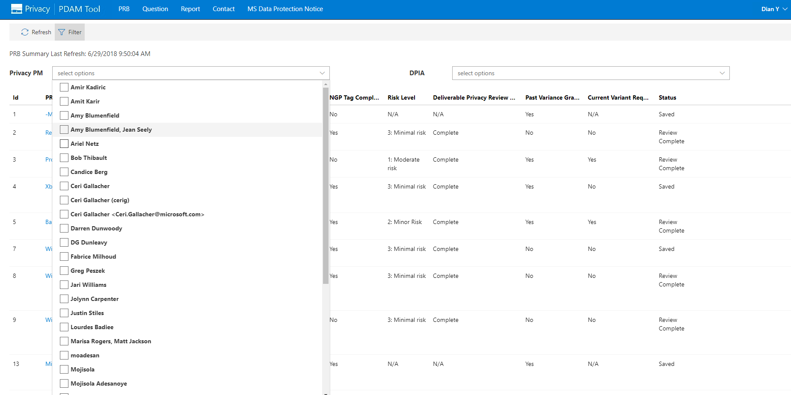Click the Ariel Netz option text
Viewport: 791px width, 395px height.
[85, 144]
